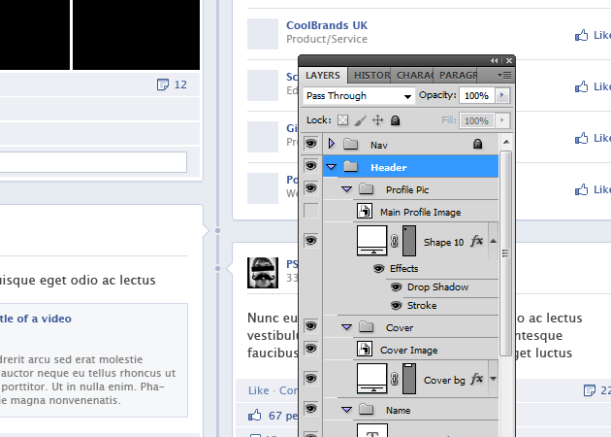Click the lock image pixels brush icon

coord(360,121)
